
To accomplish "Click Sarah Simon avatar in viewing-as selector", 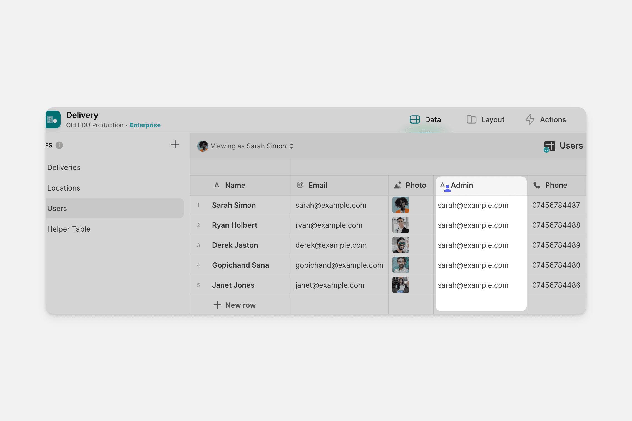I will point(203,146).
